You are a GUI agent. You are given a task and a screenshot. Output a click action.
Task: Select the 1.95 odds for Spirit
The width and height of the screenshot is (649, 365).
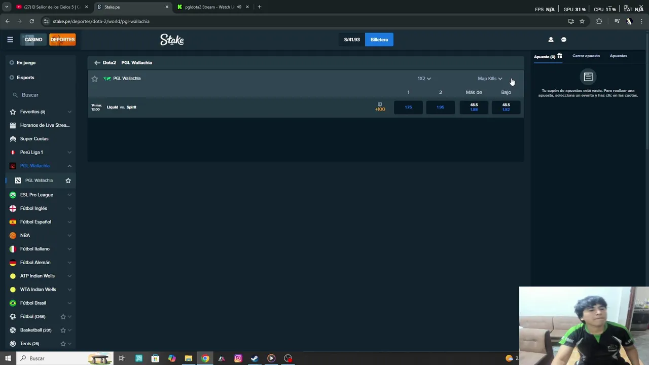click(440, 107)
